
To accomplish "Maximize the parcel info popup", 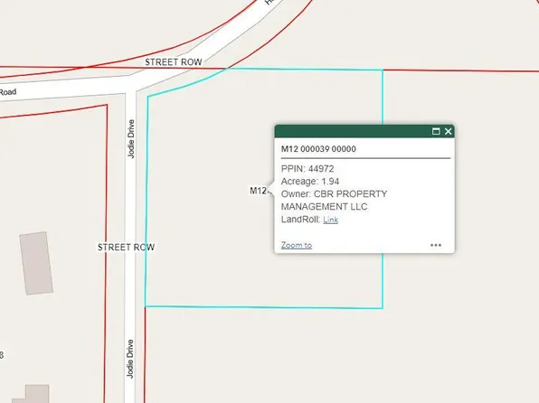I will point(436,131).
